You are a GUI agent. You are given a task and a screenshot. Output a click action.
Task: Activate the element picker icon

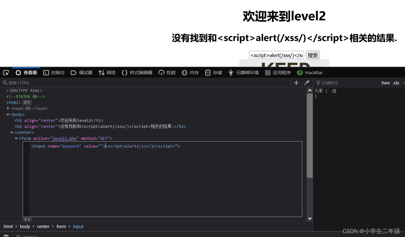(x=6, y=73)
